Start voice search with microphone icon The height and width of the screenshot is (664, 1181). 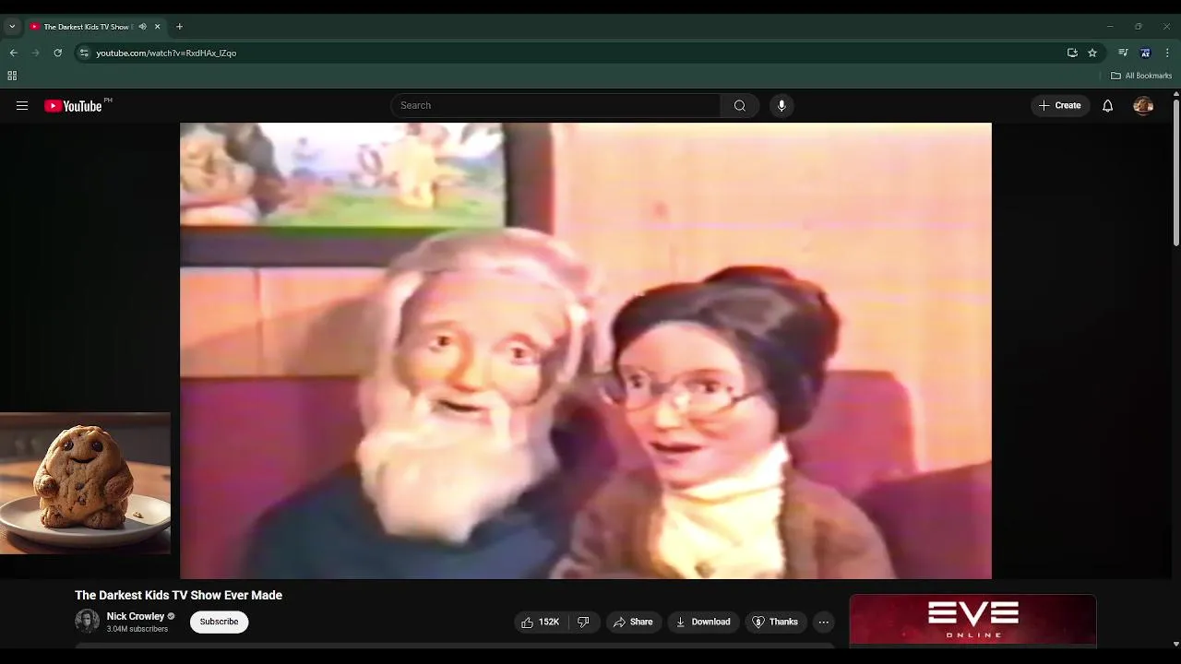point(781,105)
